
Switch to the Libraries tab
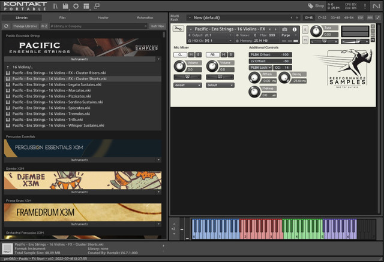[x=22, y=17]
